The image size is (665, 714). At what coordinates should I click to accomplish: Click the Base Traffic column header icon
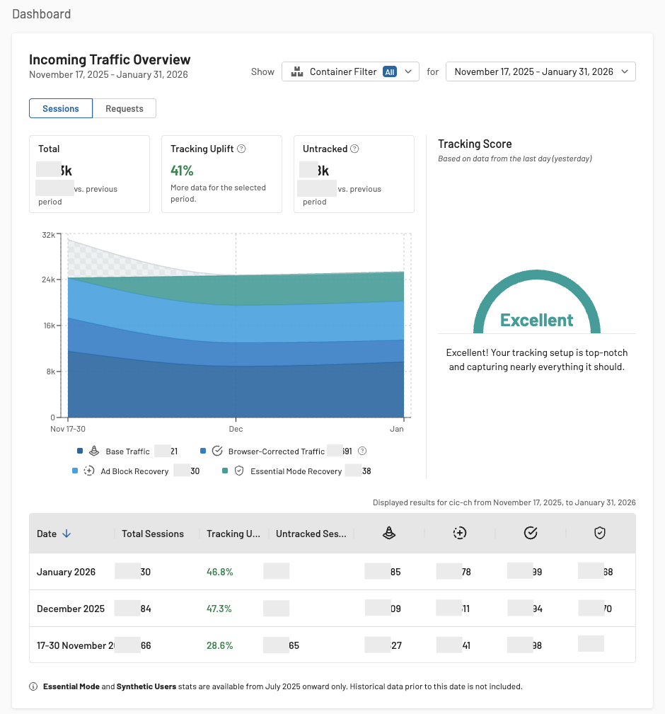[x=388, y=534]
